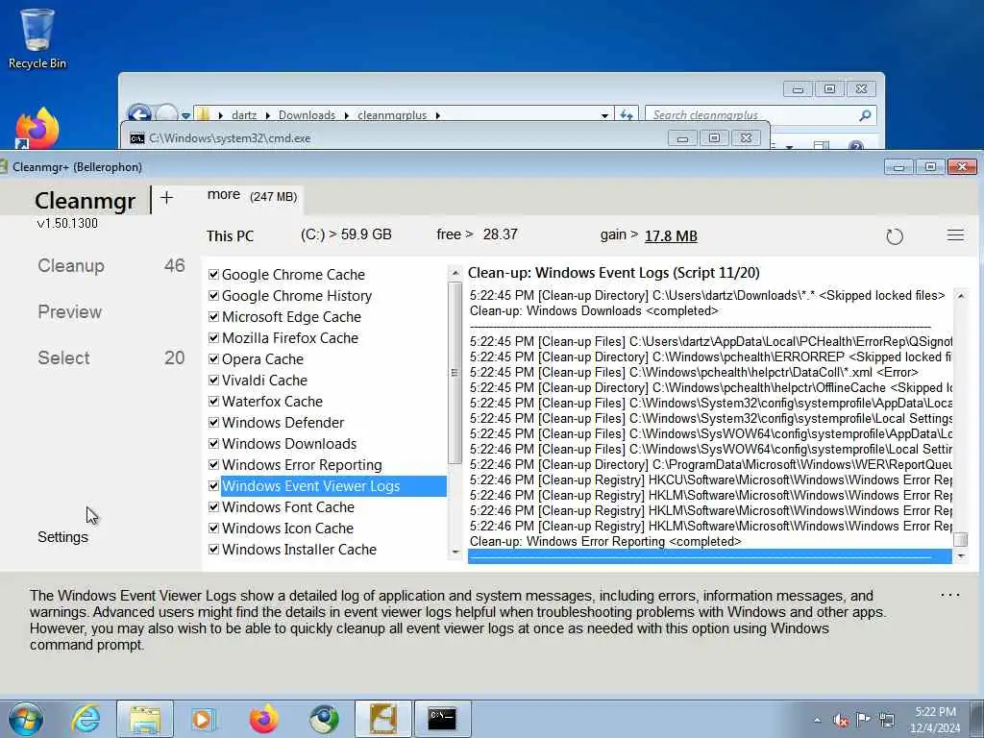Click the 17.8 MB gain link
The width and height of the screenshot is (984, 738).
(x=671, y=236)
